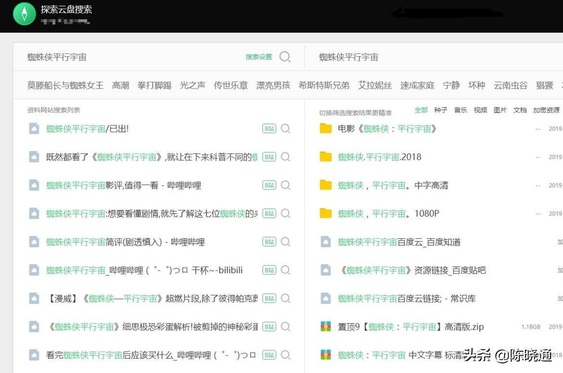The width and height of the screenshot is (563, 373).
Task: Focus the right-hand 蜘蛛侠平行宇宙 search field
Action: click(433, 57)
